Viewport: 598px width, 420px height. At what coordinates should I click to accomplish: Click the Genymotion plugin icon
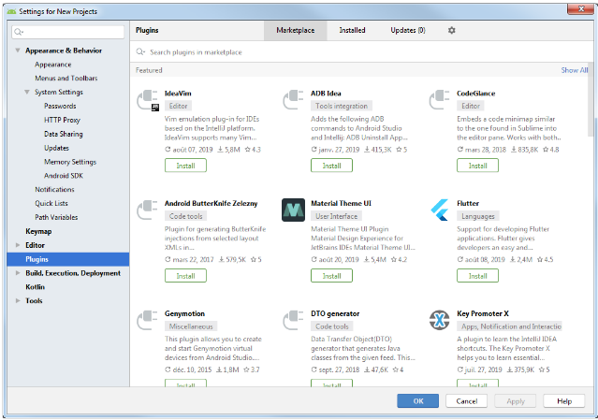coord(149,320)
